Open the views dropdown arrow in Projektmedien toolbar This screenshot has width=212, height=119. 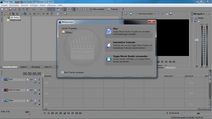tap(61, 14)
